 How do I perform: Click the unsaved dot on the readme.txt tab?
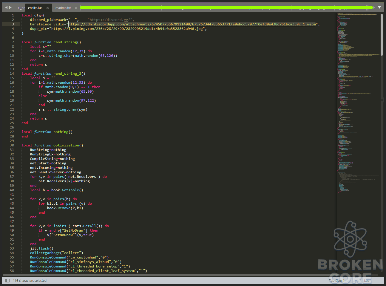(x=76, y=8)
